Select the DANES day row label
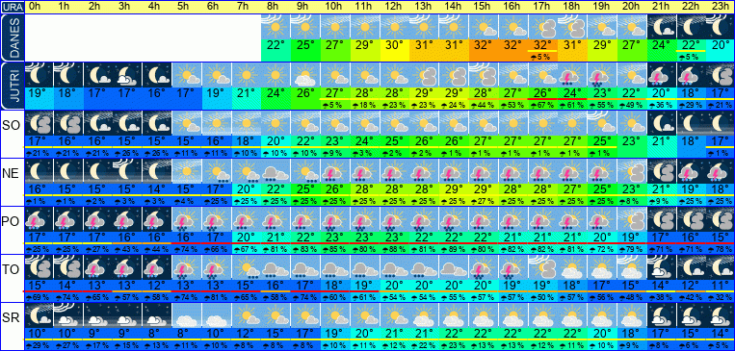 pyautogui.click(x=12, y=38)
